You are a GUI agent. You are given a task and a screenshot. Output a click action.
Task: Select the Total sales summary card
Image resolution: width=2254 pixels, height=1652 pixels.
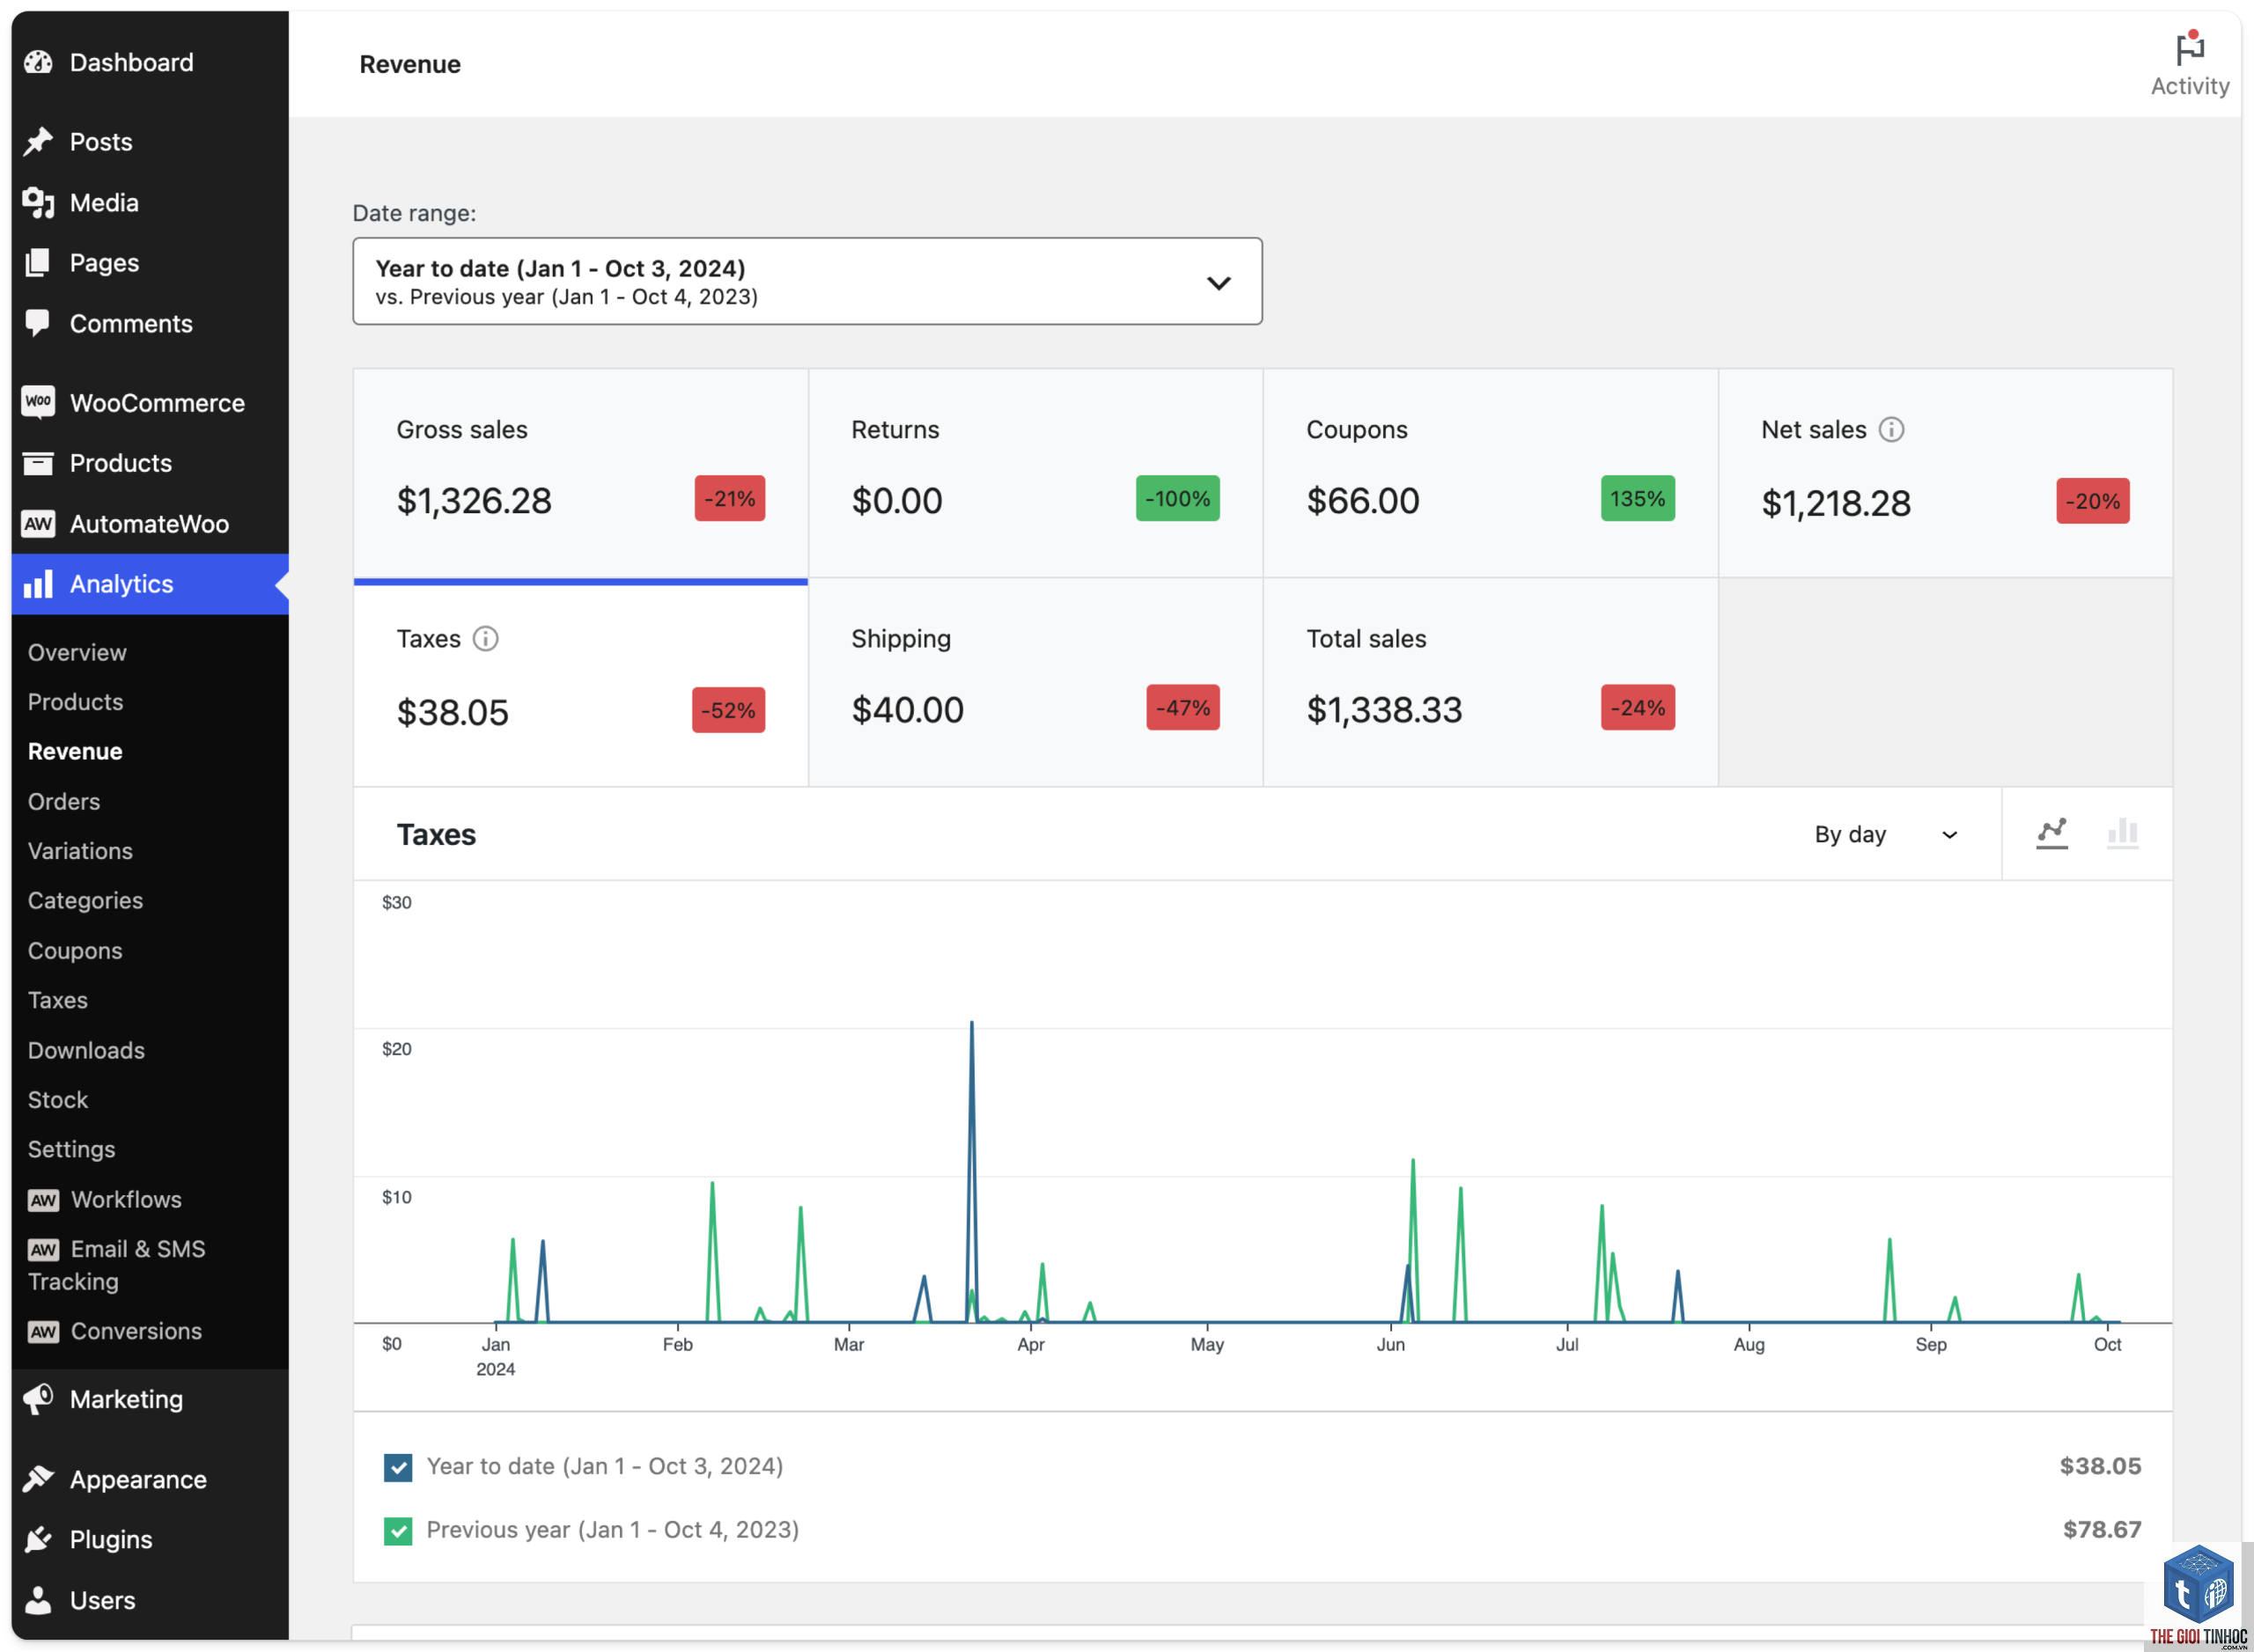coord(1491,683)
